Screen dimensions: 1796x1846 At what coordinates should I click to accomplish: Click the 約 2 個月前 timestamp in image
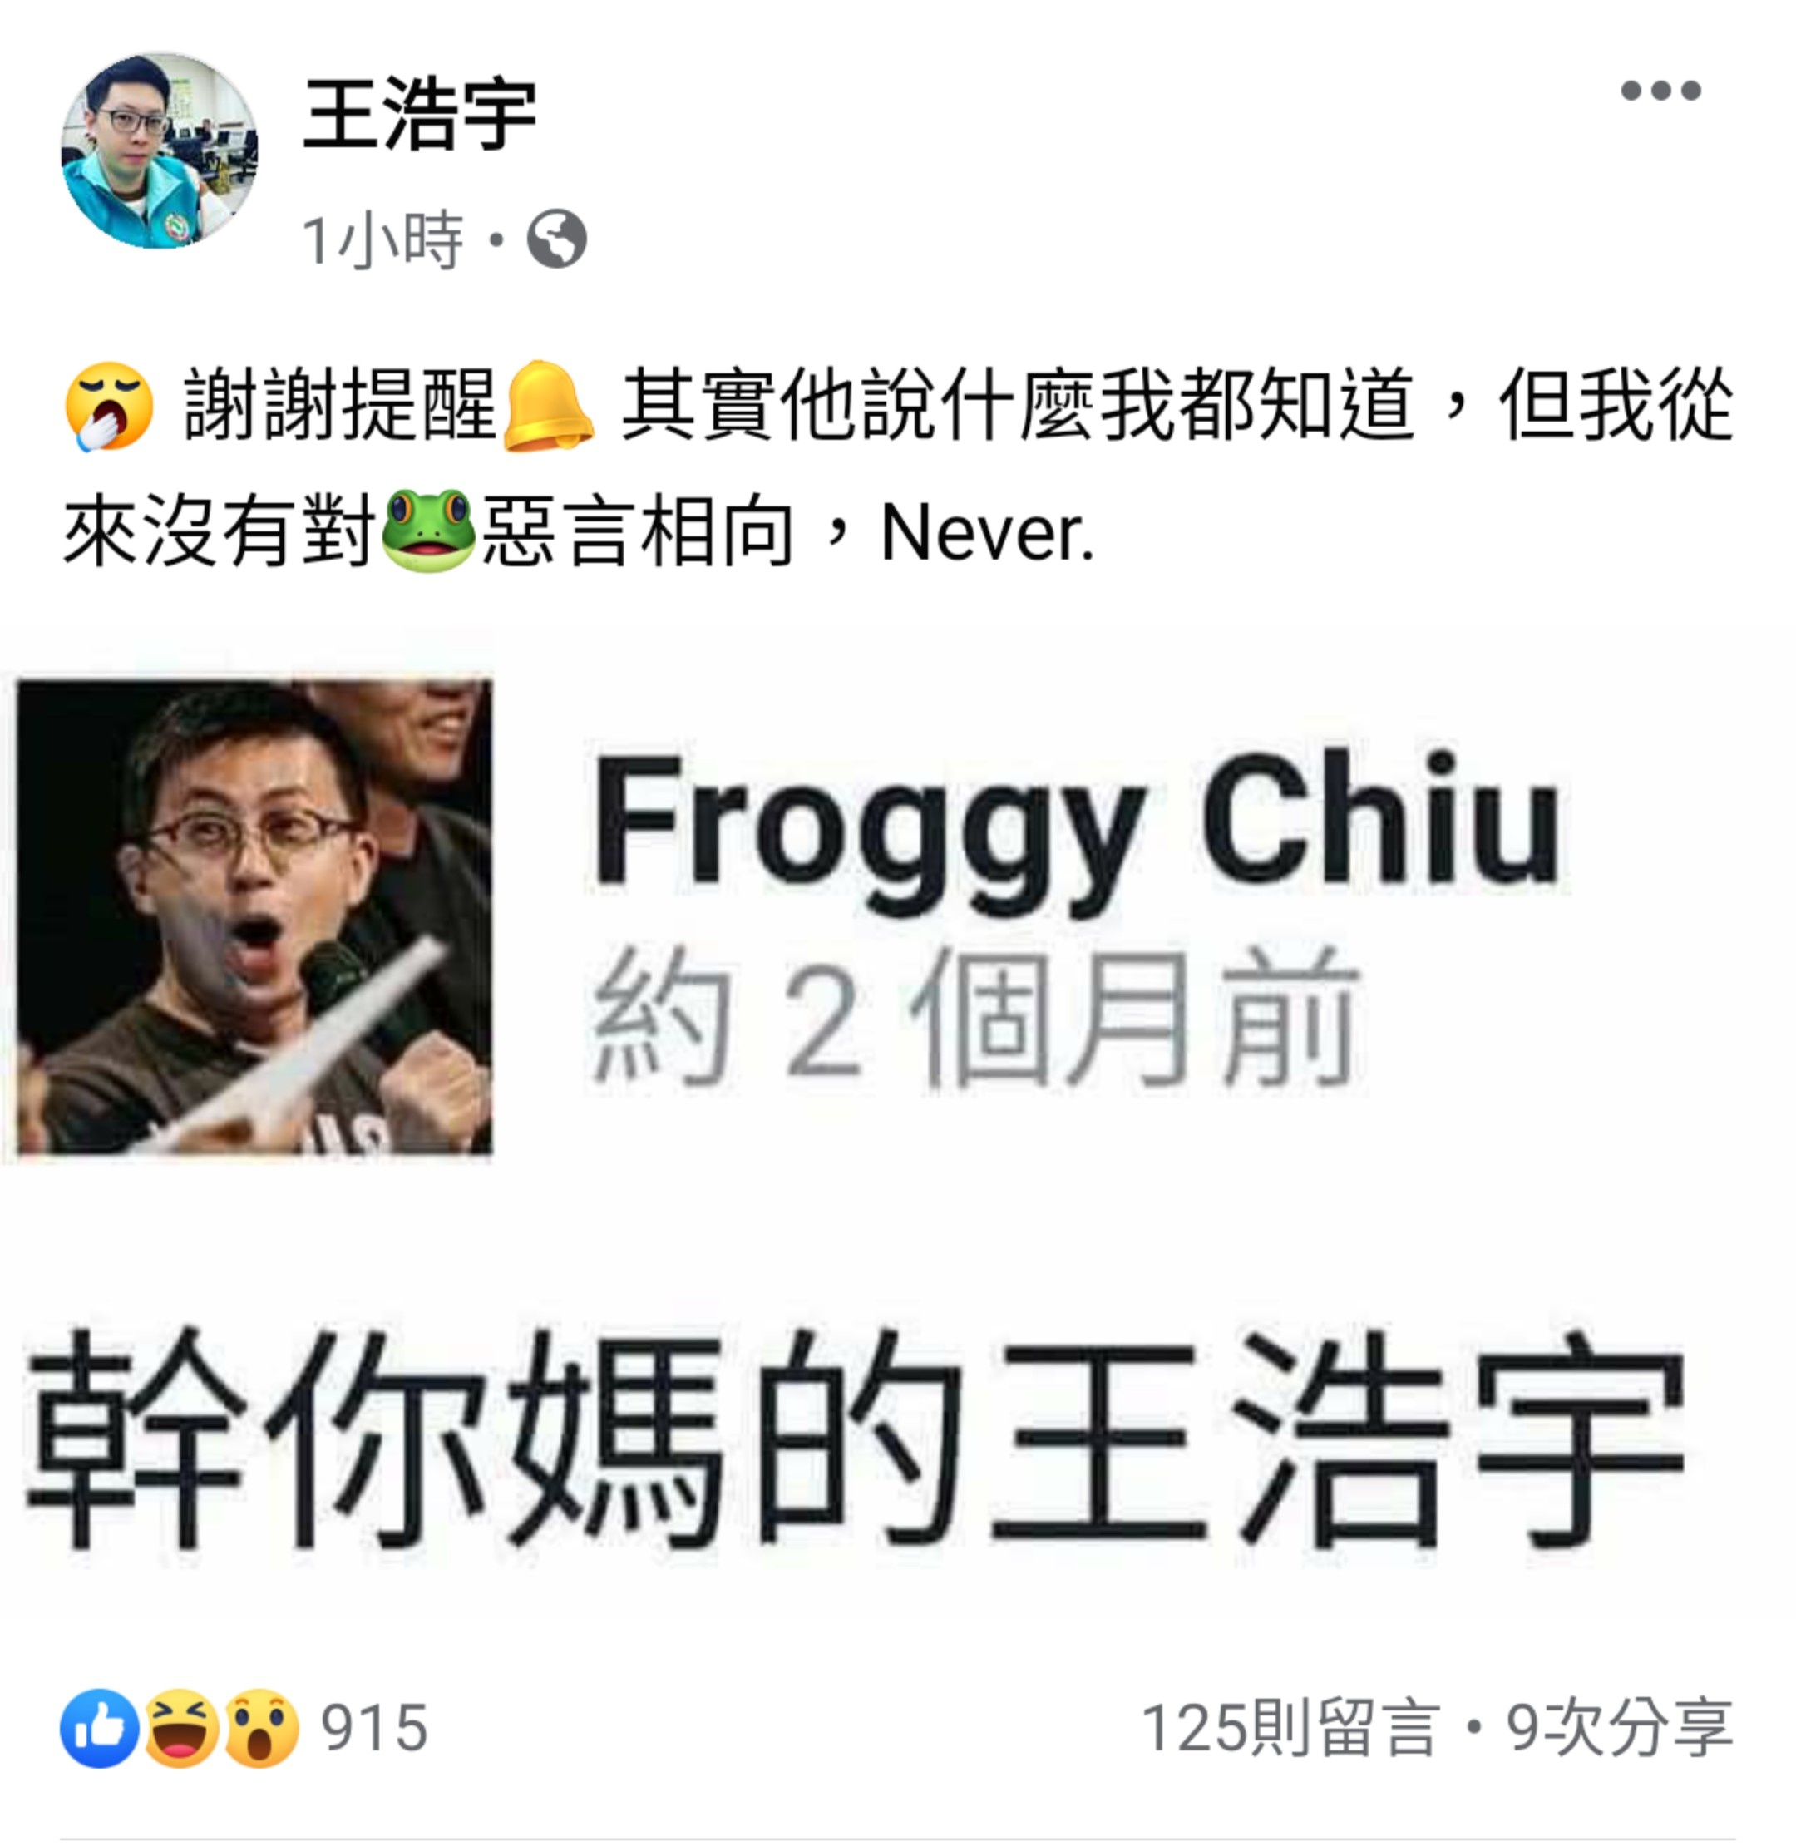point(975,1019)
